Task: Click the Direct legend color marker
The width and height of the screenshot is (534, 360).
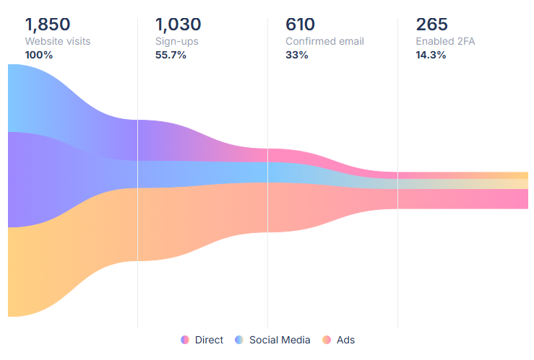Action: [x=185, y=340]
